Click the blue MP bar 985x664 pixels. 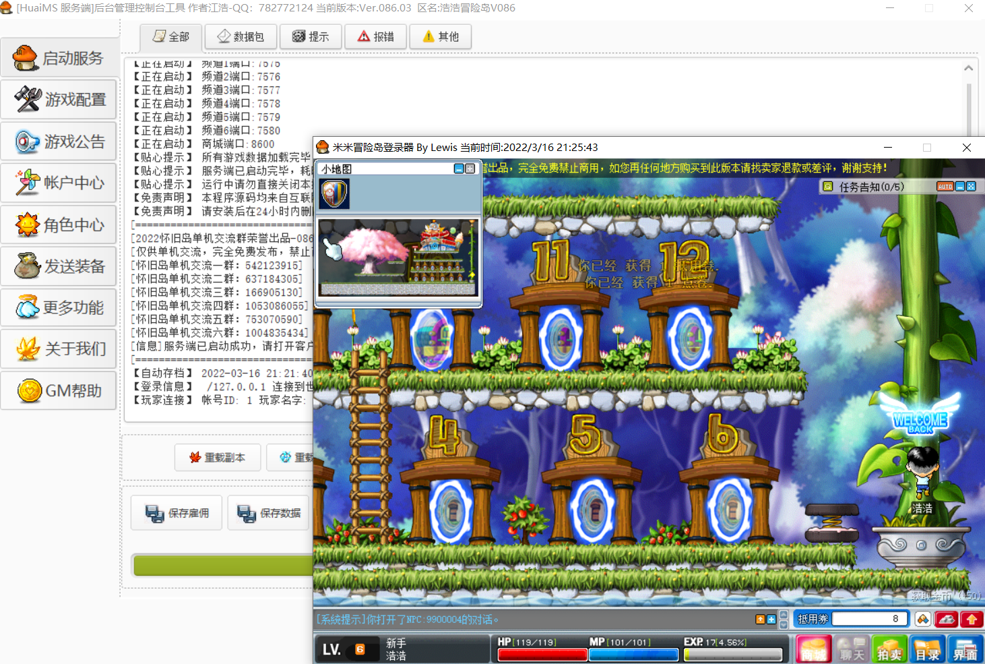click(x=633, y=655)
